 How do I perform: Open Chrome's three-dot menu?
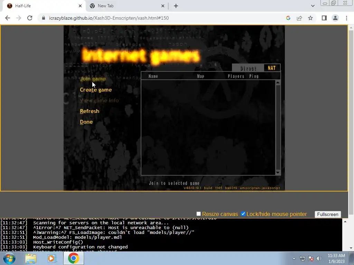[346, 18]
